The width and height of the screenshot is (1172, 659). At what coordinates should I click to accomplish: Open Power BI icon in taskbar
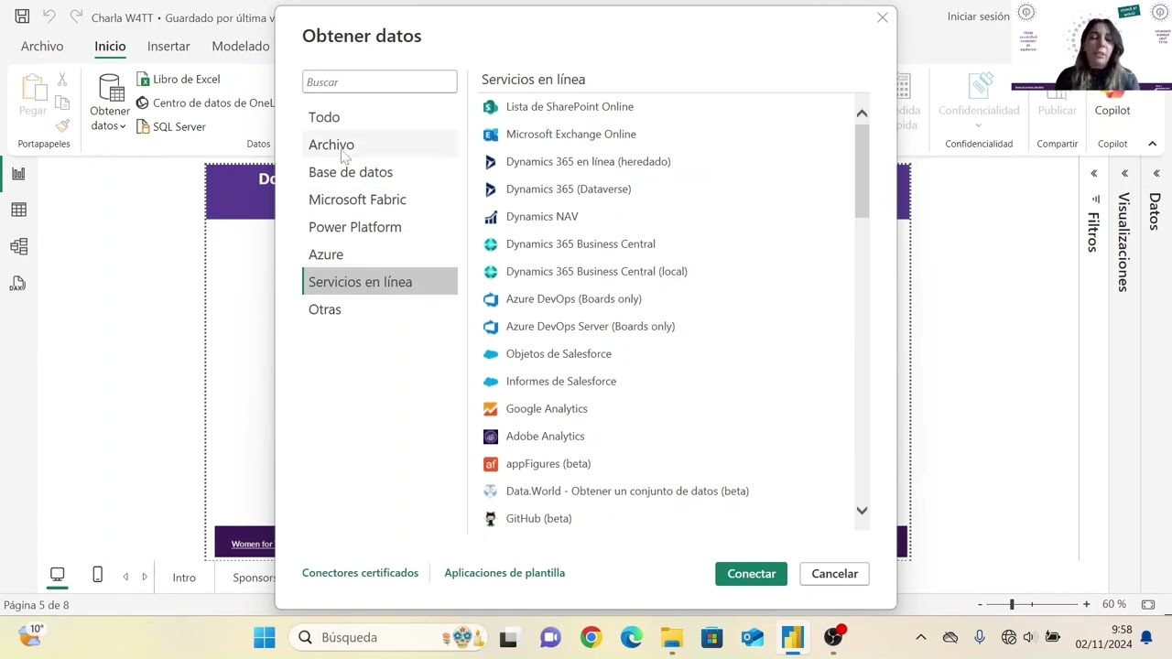tap(792, 637)
